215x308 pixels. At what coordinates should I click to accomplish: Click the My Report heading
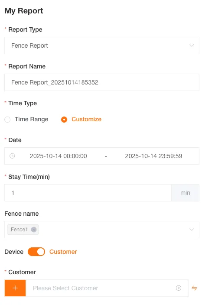click(23, 10)
